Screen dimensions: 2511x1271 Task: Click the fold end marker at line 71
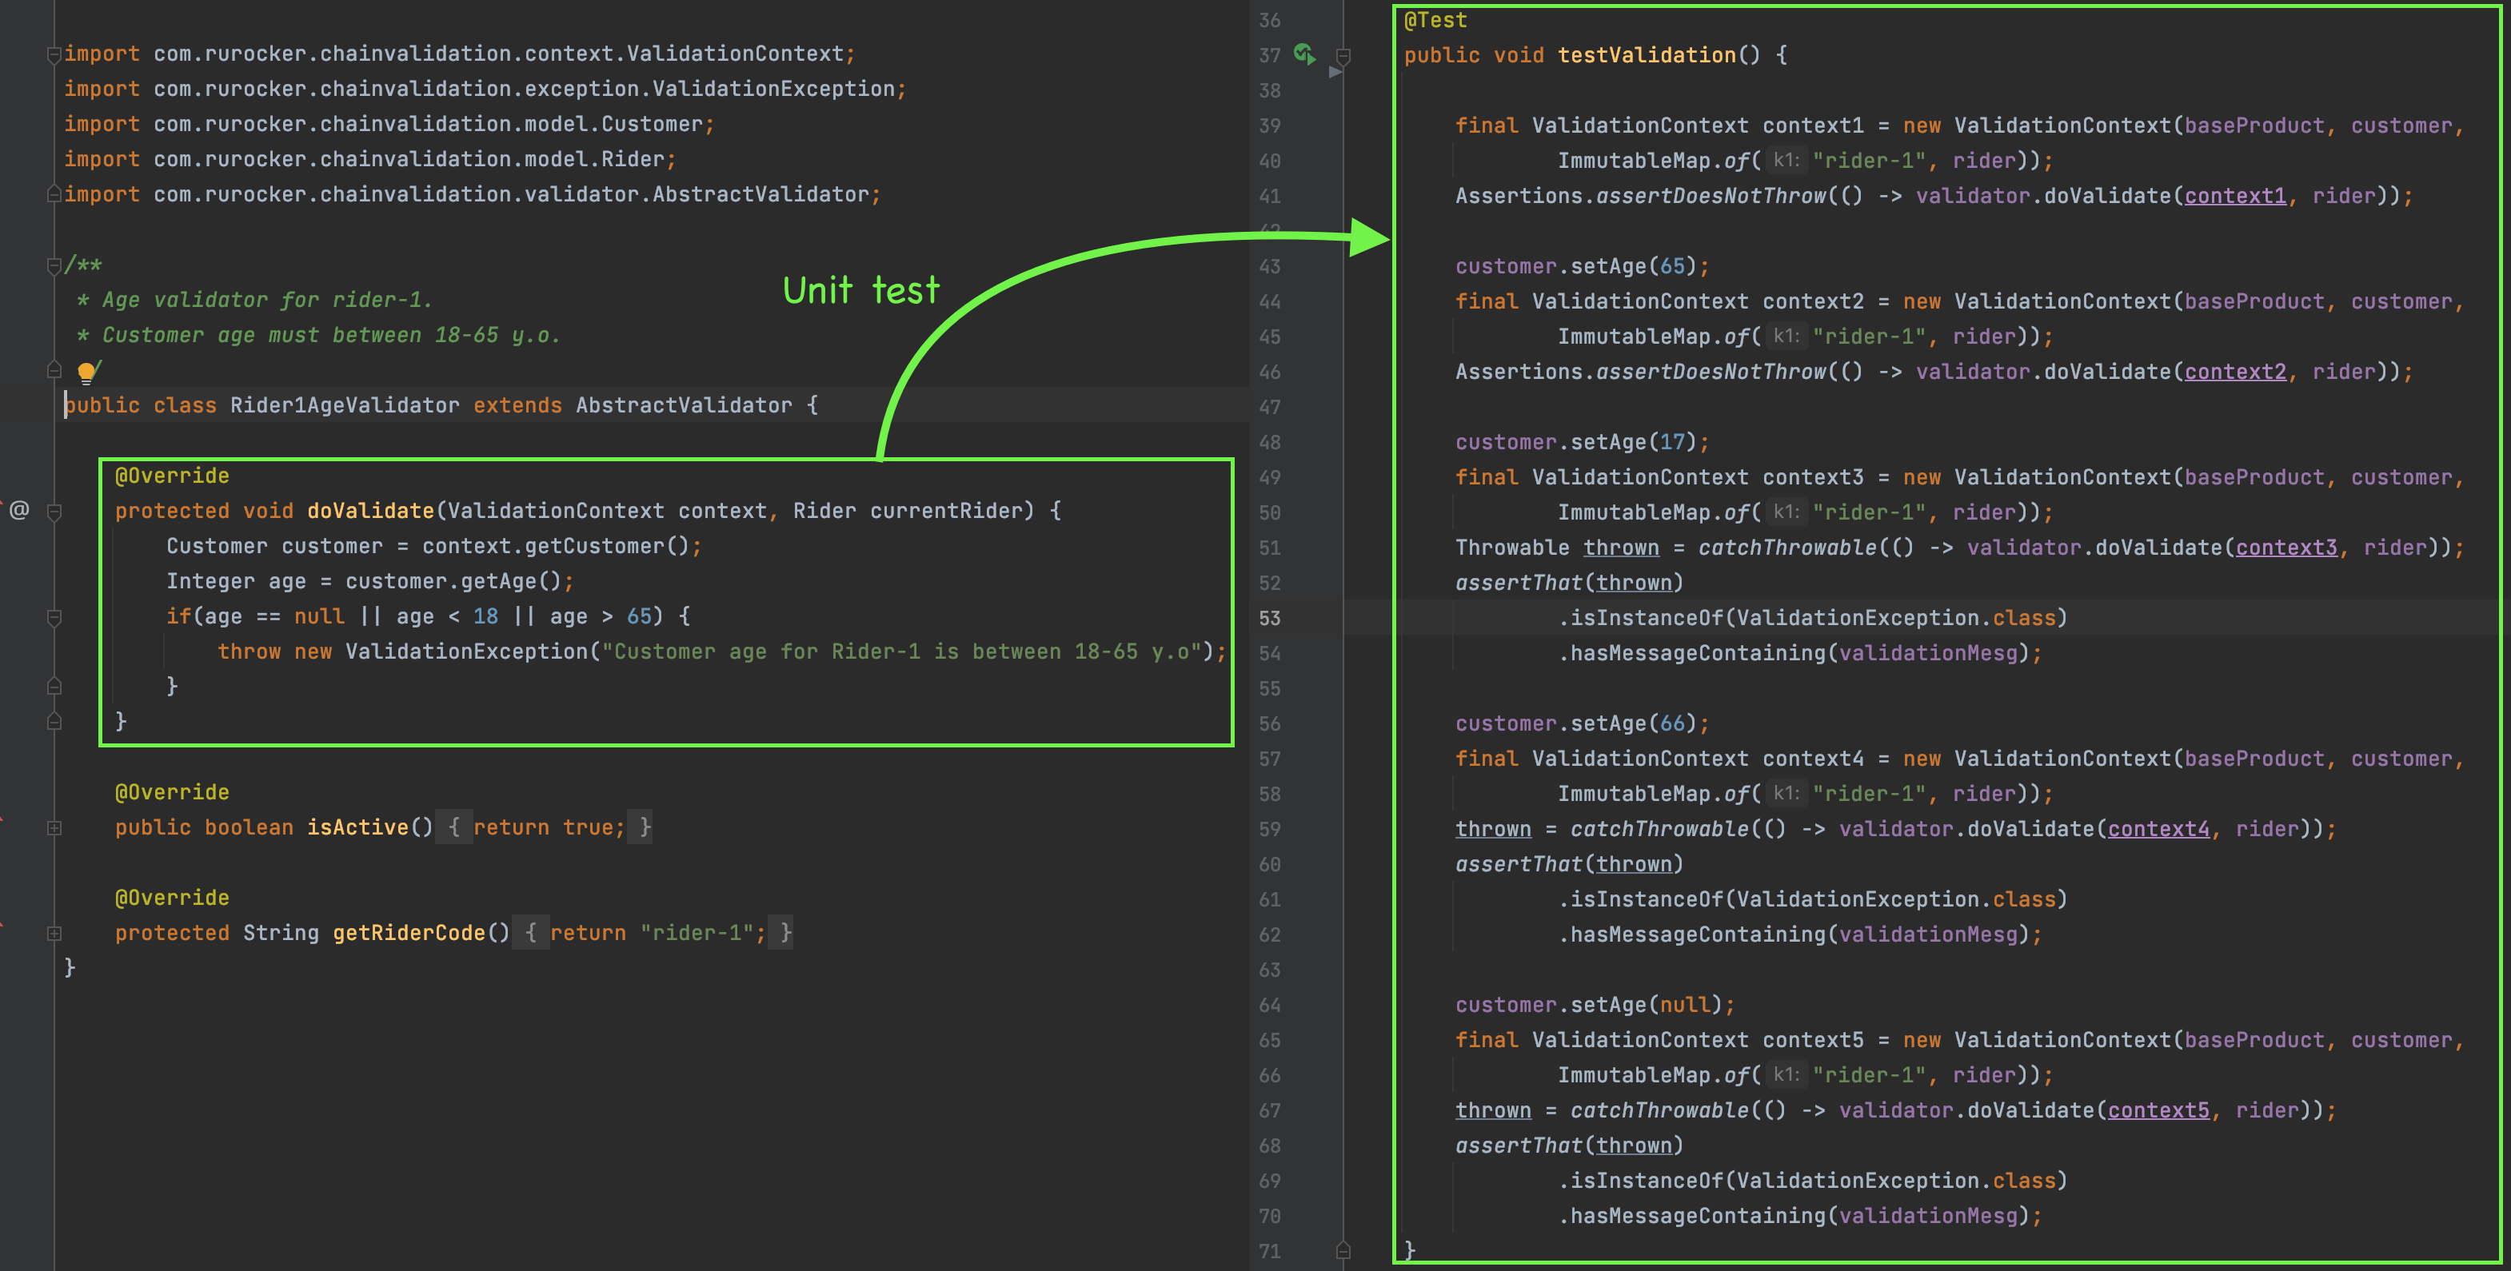(x=1343, y=1249)
